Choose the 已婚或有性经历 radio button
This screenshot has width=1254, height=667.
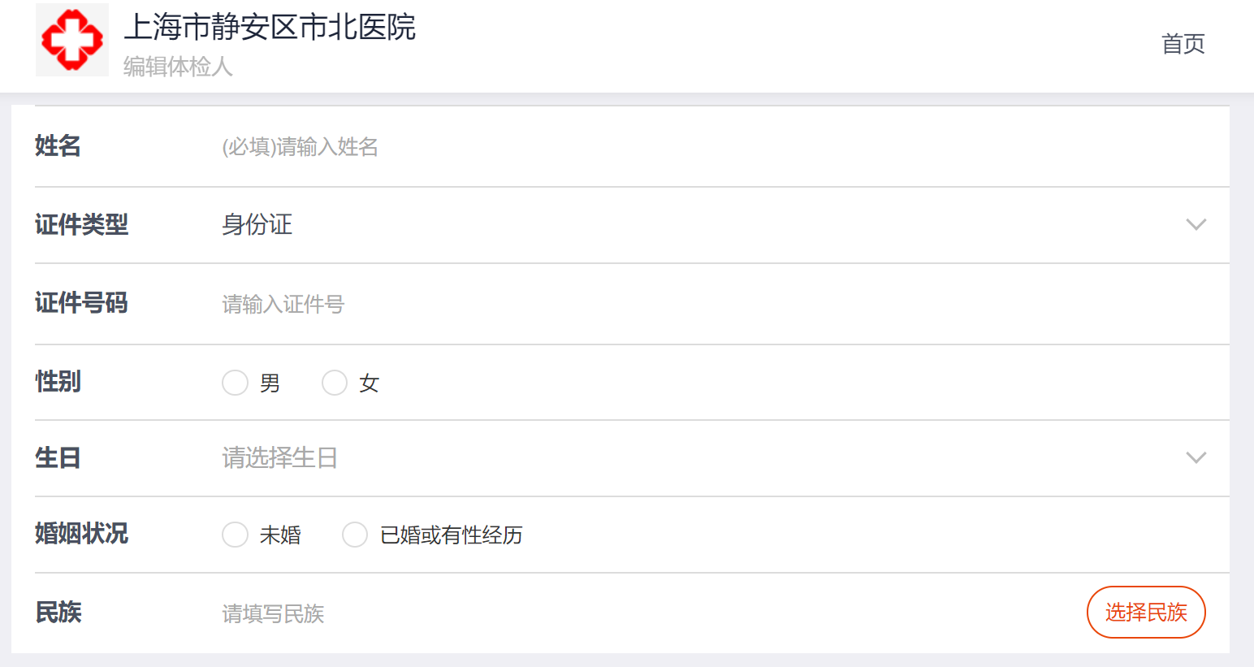(355, 535)
